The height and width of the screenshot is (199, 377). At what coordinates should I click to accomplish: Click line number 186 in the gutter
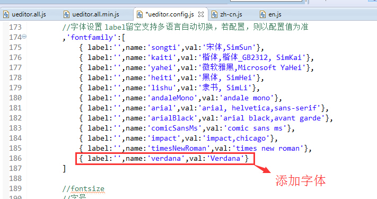15,158
